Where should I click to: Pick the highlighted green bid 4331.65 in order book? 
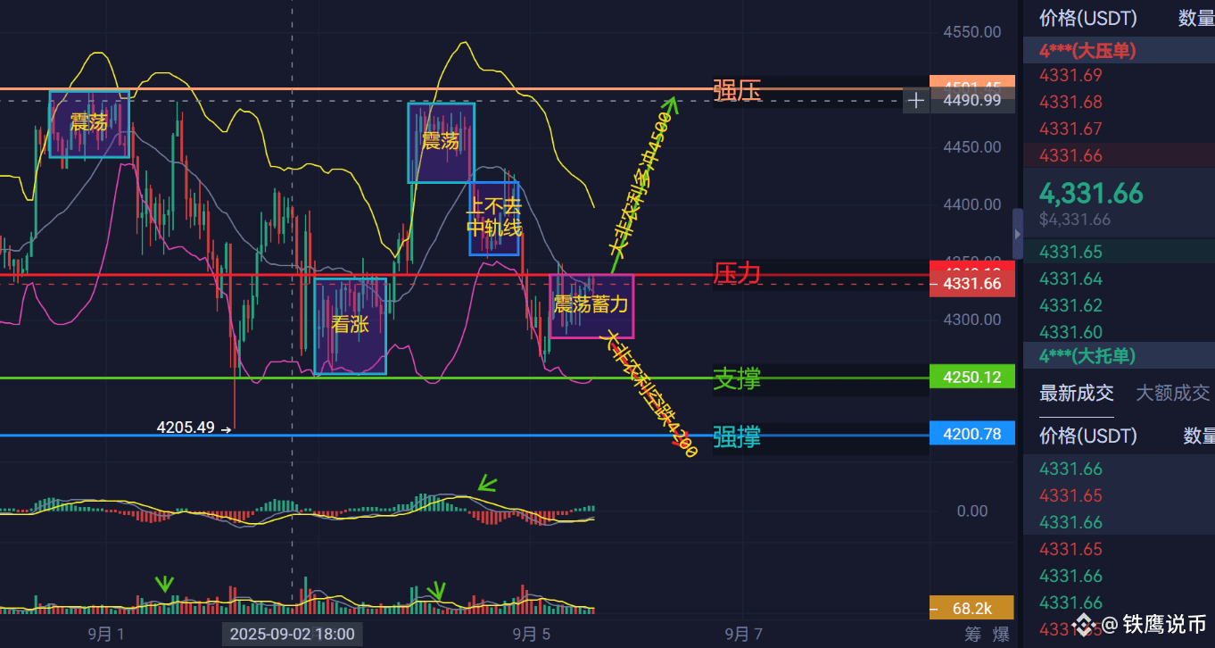(x=1070, y=252)
